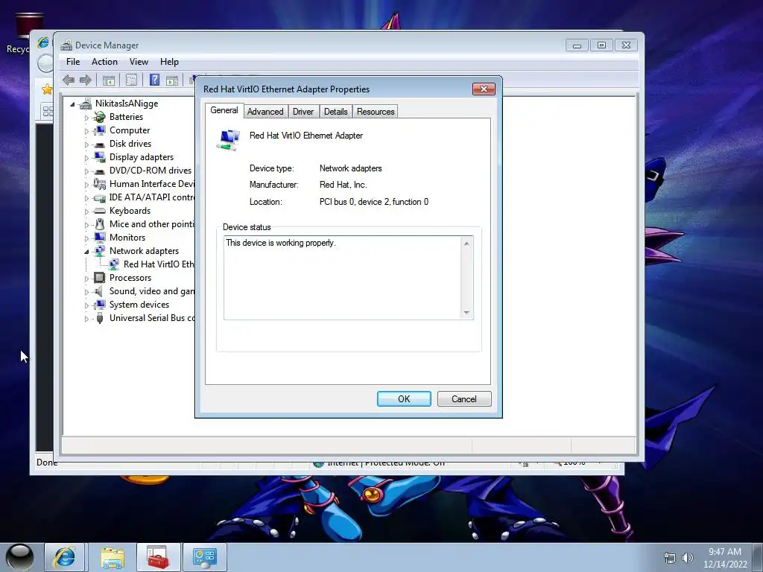This screenshot has width=763, height=572.
Task: Switch to the Resources tab
Action: pos(376,112)
